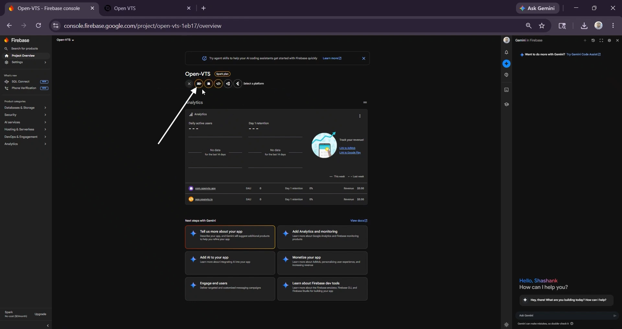The image size is (622, 329).
Task: Click the Analytics section drag handle icon
Action: click(365, 103)
